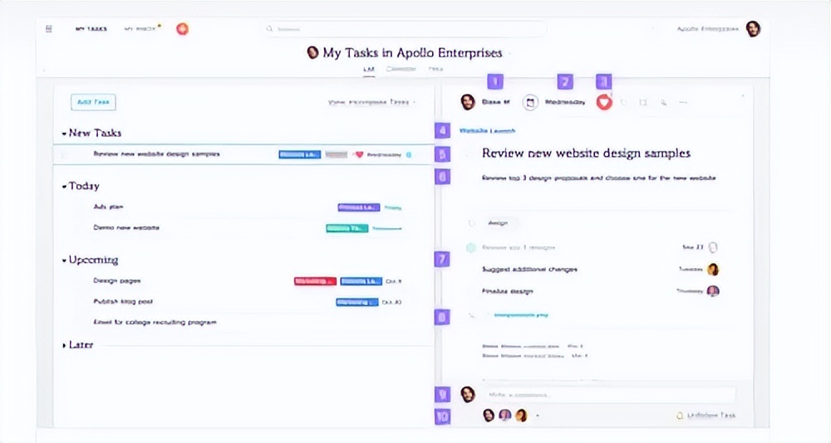Select the List tab under the title
Viewport: 831px width, 443px height.
coord(368,70)
